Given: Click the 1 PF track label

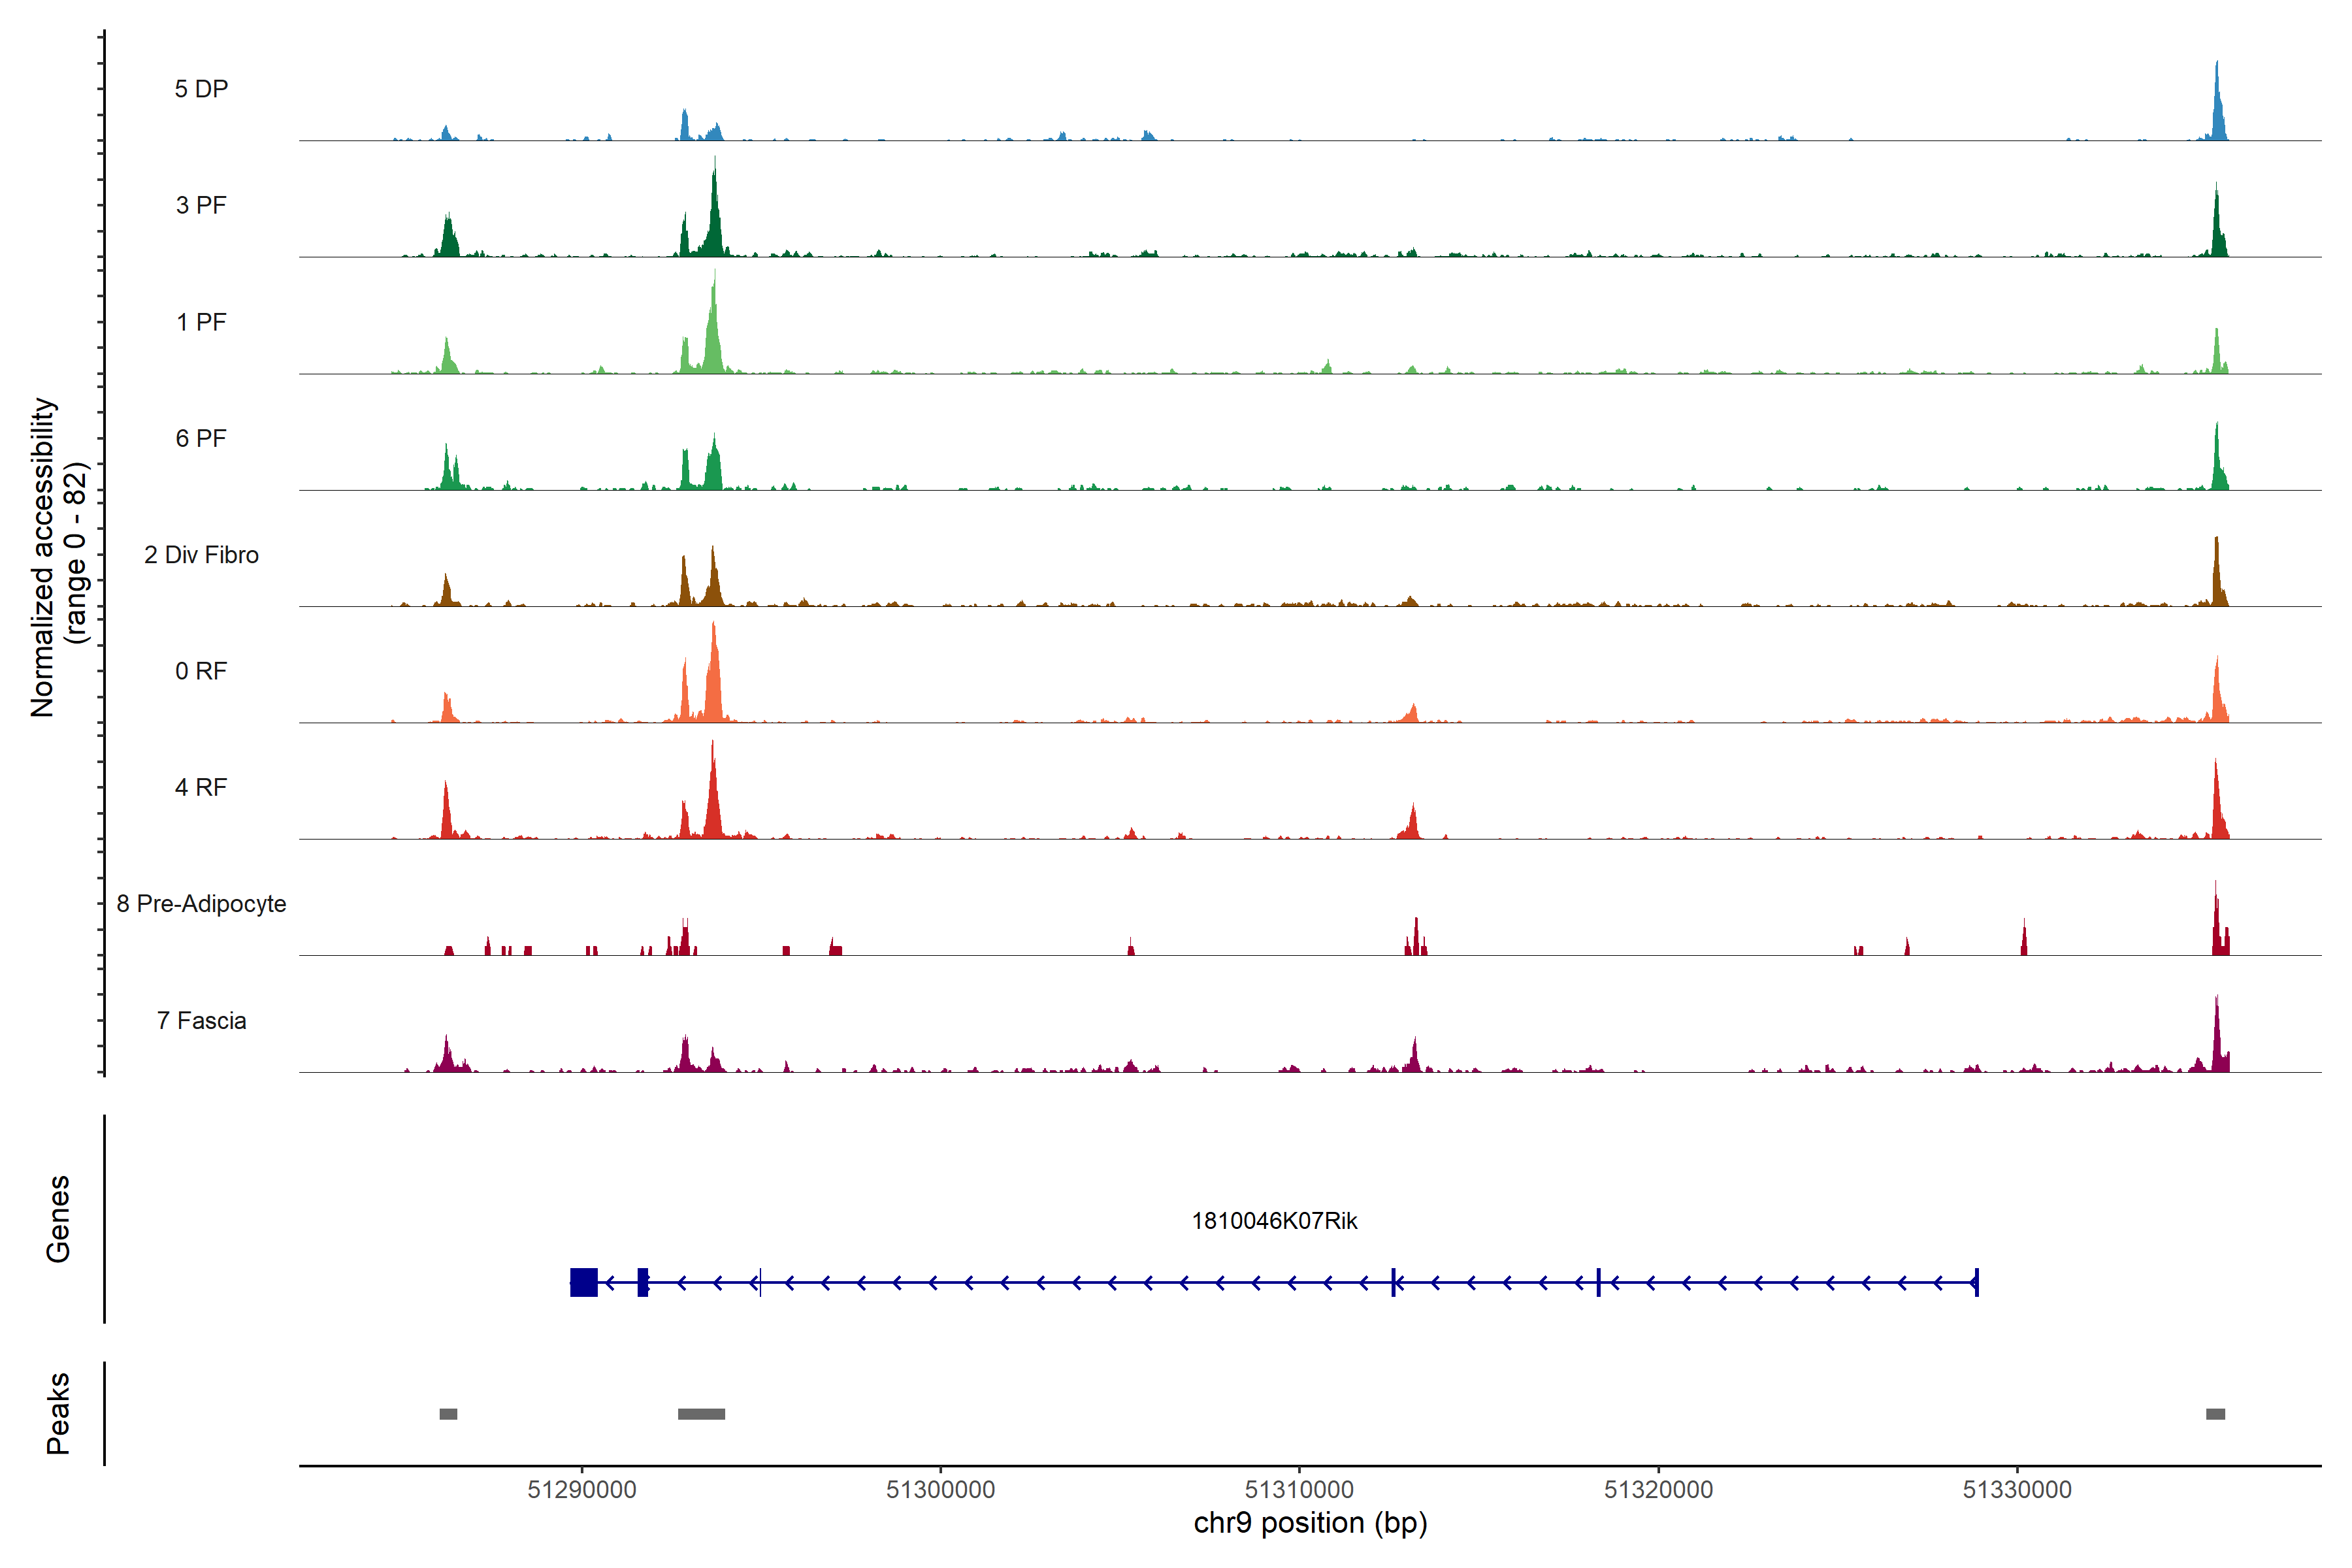Looking at the screenshot, I should click(x=201, y=322).
